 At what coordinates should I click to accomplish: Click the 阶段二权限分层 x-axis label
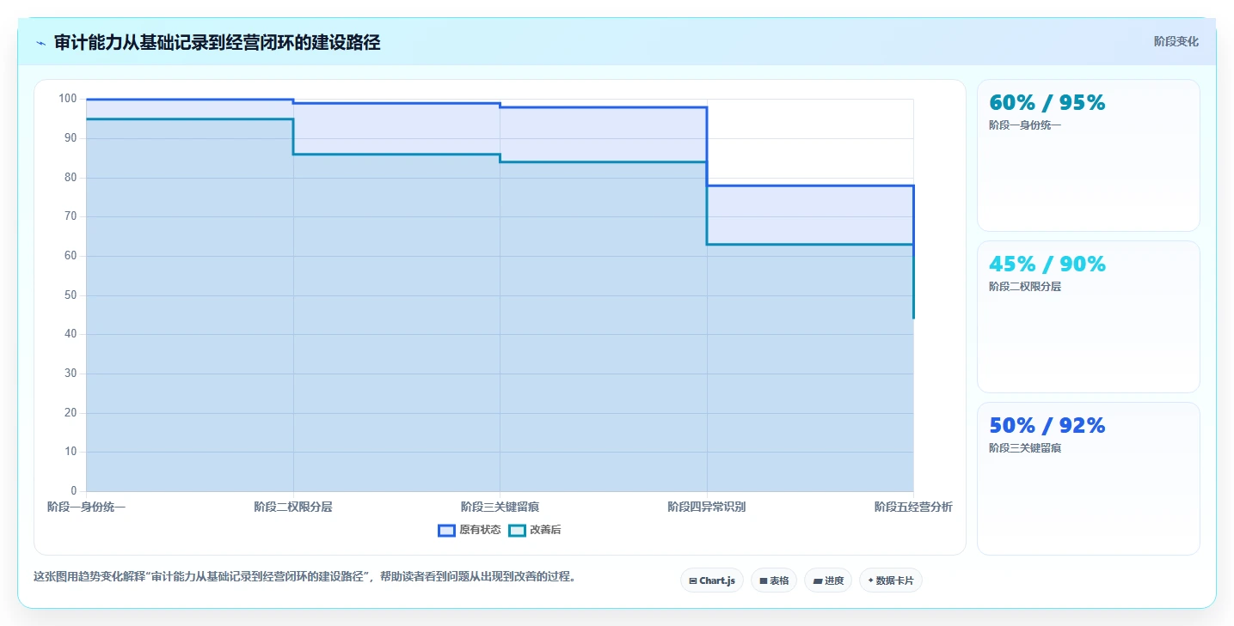pyautogui.click(x=293, y=507)
